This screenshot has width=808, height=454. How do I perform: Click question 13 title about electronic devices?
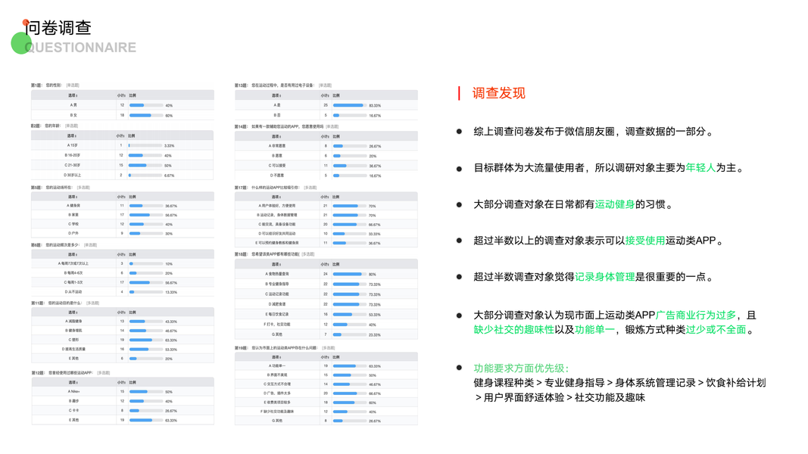(283, 86)
